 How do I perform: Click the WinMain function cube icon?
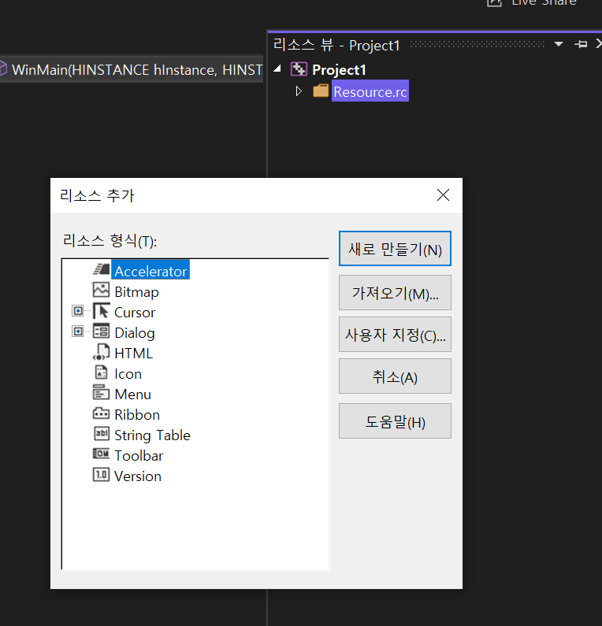[3, 69]
